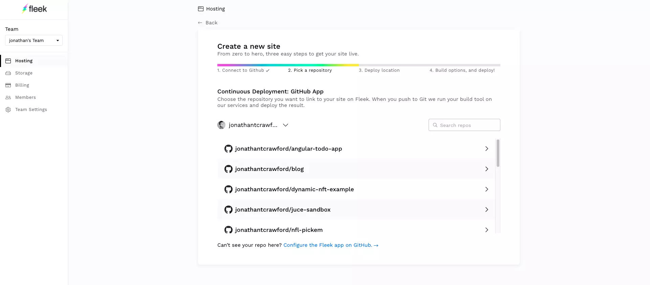Screen dimensions: 650x285
Task: Click GitHub icon beside angular-todo-app
Action: click(229, 149)
